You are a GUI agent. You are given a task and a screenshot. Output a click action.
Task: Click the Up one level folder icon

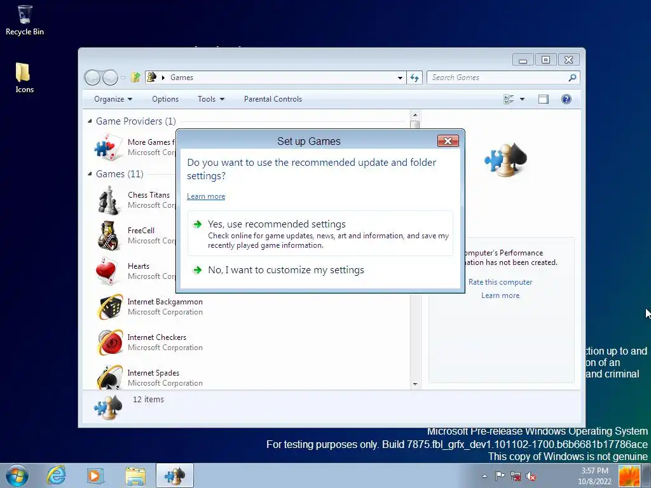[x=135, y=77]
